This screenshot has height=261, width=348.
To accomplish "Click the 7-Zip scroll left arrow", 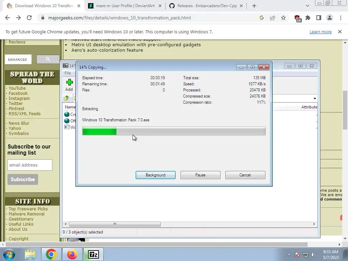I will (66, 224).
